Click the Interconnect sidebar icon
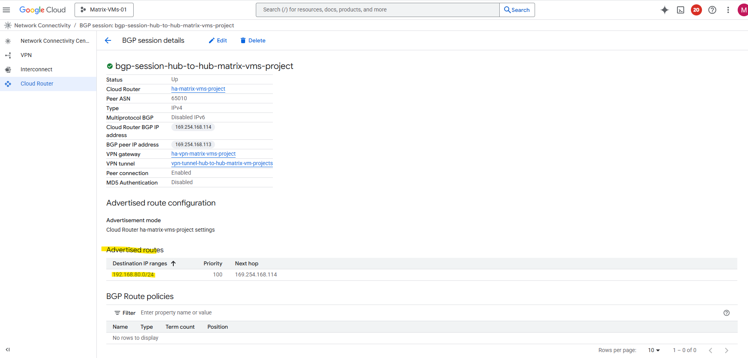The image size is (748, 358). click(8, 69)
